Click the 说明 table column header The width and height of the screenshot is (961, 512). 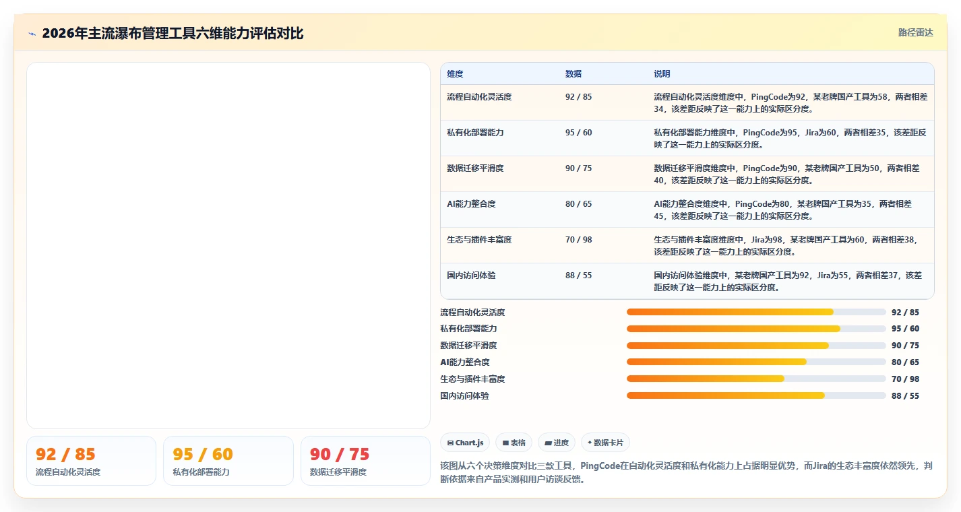[x=662, y=74]
